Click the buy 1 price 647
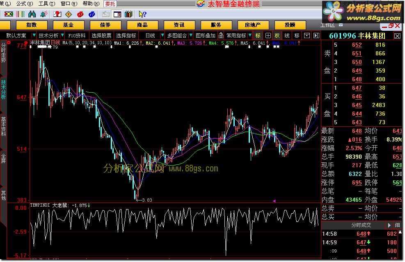The image size is (405, 262). [x=357, y=88]
